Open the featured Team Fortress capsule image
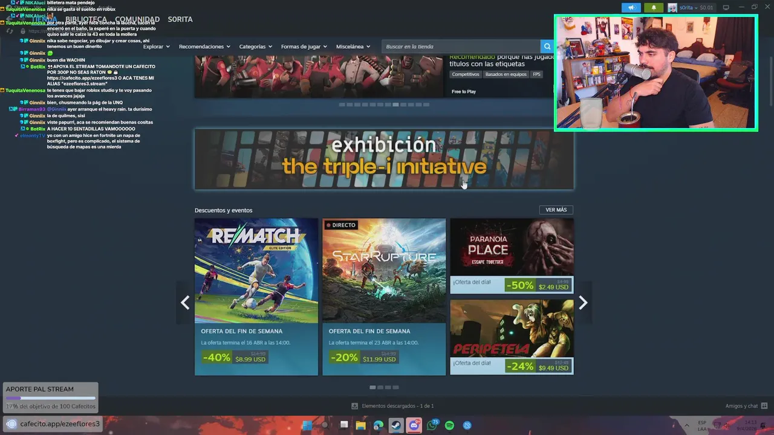Image resolution: width=774 pixels, height=435 pixels. (319, 76)
